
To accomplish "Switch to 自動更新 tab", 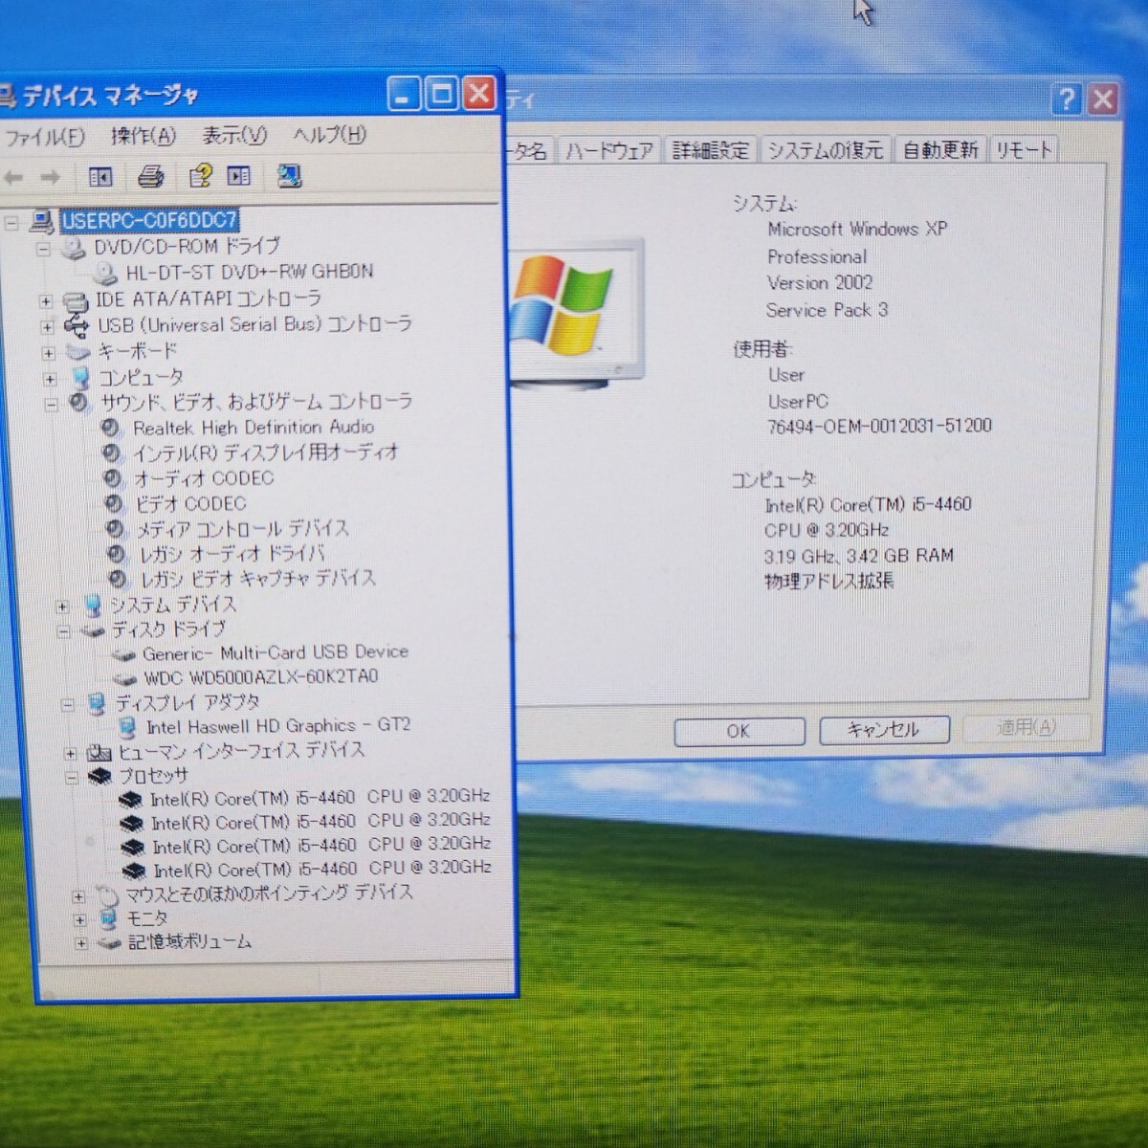I will click(939, 150).
